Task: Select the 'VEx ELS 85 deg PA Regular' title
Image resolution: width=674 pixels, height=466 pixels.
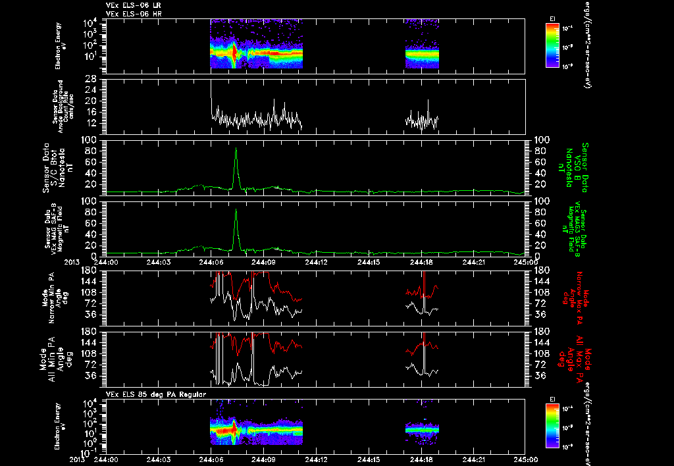Action: (x=156, y=394)
